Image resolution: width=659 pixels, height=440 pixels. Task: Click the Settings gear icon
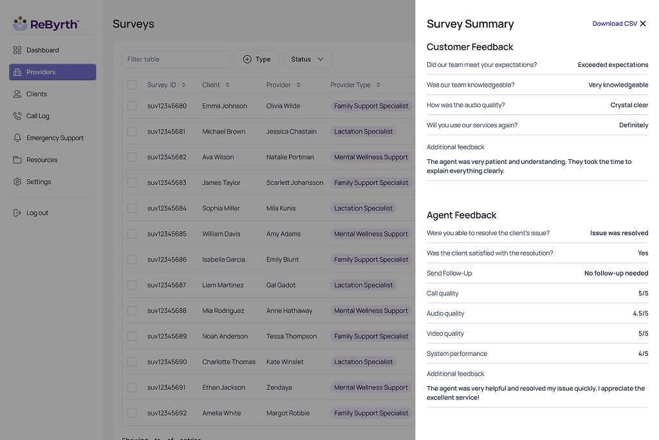pyautogui.click(x=17, y=182)
